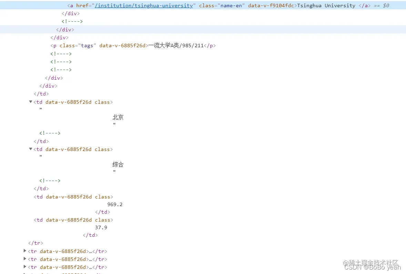Select the '== $0' marker
The width and height of the screenshot is (406, 274).
(382, 6)
